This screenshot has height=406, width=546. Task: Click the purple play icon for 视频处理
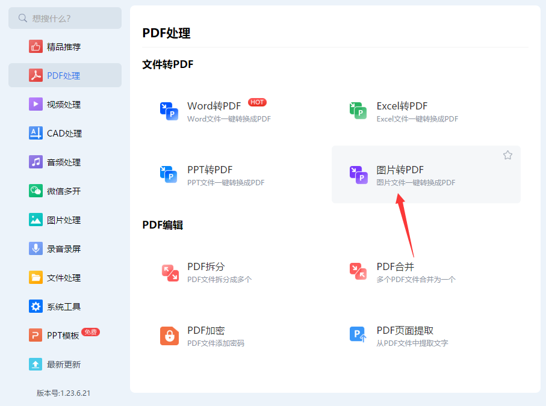pos(36,105)
